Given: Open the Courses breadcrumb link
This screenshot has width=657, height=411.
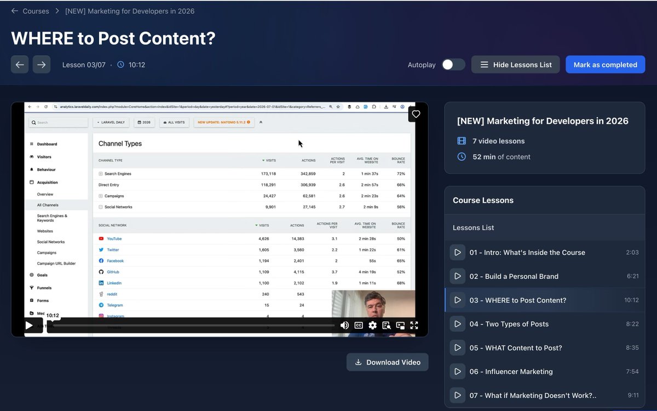Looking at the screenshot, I should [36, 11].
